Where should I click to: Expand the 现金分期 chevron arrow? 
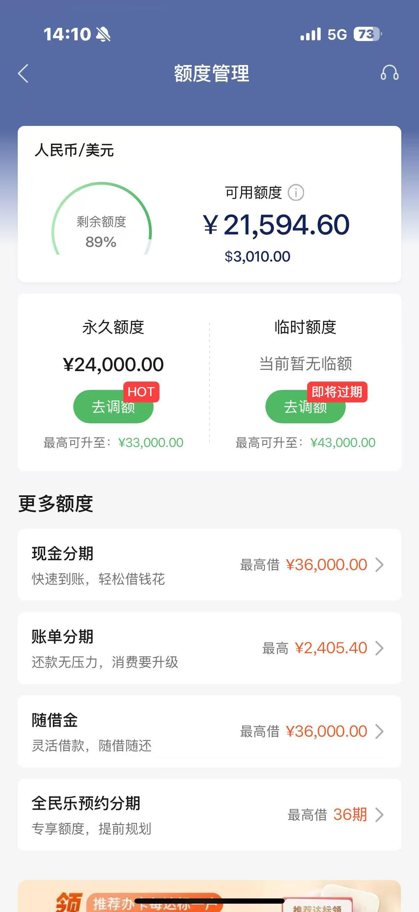coord(379,565)
